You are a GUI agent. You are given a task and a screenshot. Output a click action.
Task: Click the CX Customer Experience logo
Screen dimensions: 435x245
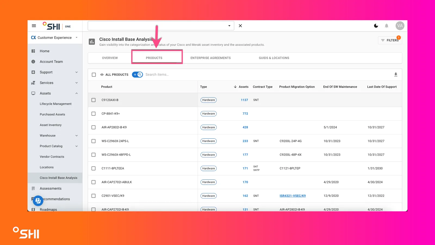coord(33,38)
